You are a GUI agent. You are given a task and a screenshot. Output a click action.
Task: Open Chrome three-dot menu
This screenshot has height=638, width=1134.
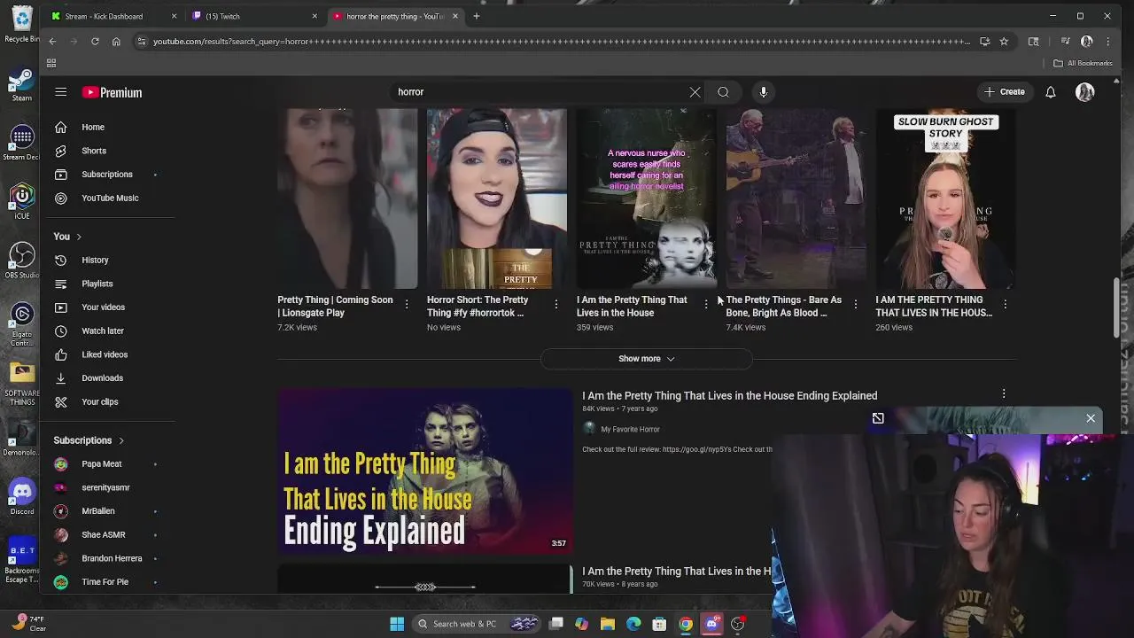(1107, 42)
